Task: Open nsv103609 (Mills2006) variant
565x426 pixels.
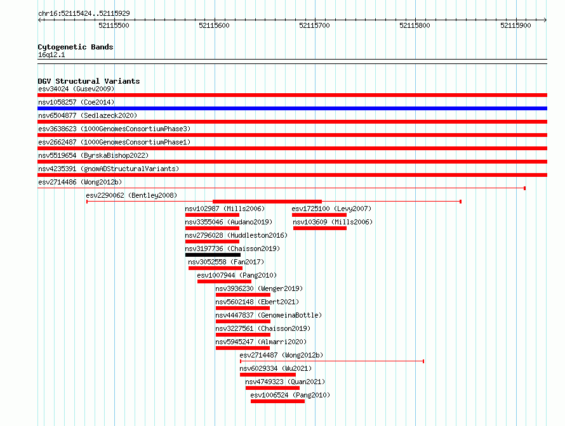Action: click(333, 222)
